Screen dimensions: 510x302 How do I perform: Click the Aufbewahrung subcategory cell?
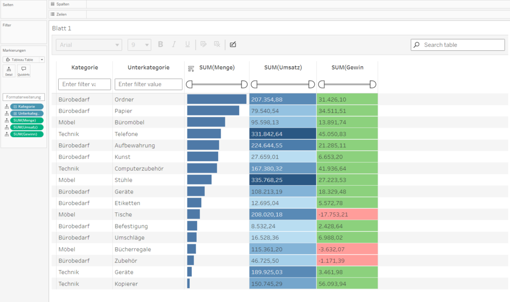[148, 145]
